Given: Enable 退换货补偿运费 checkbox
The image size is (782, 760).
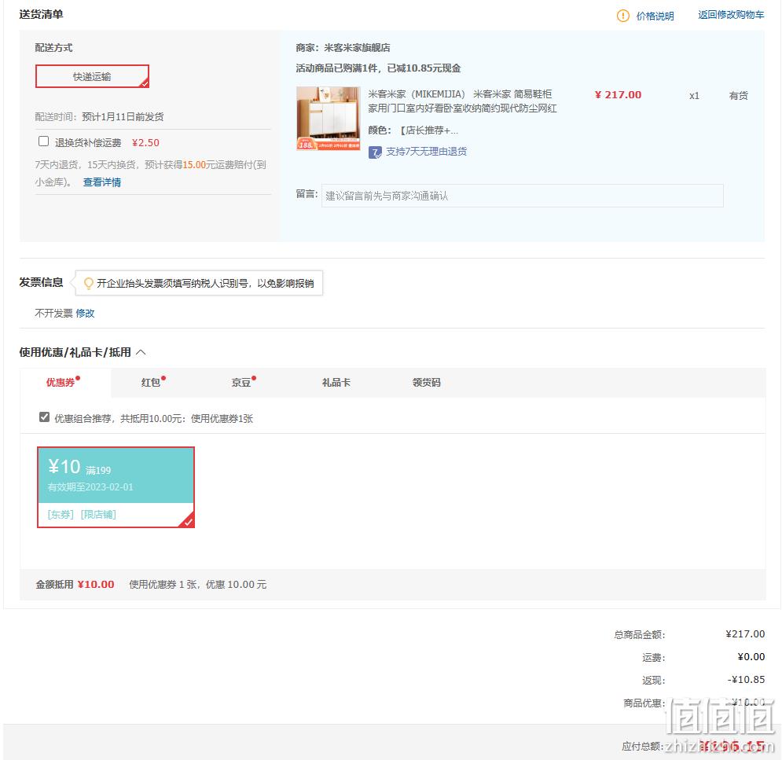Looking at the screenshot, I should pyautogui.click(x=43, y=141).
